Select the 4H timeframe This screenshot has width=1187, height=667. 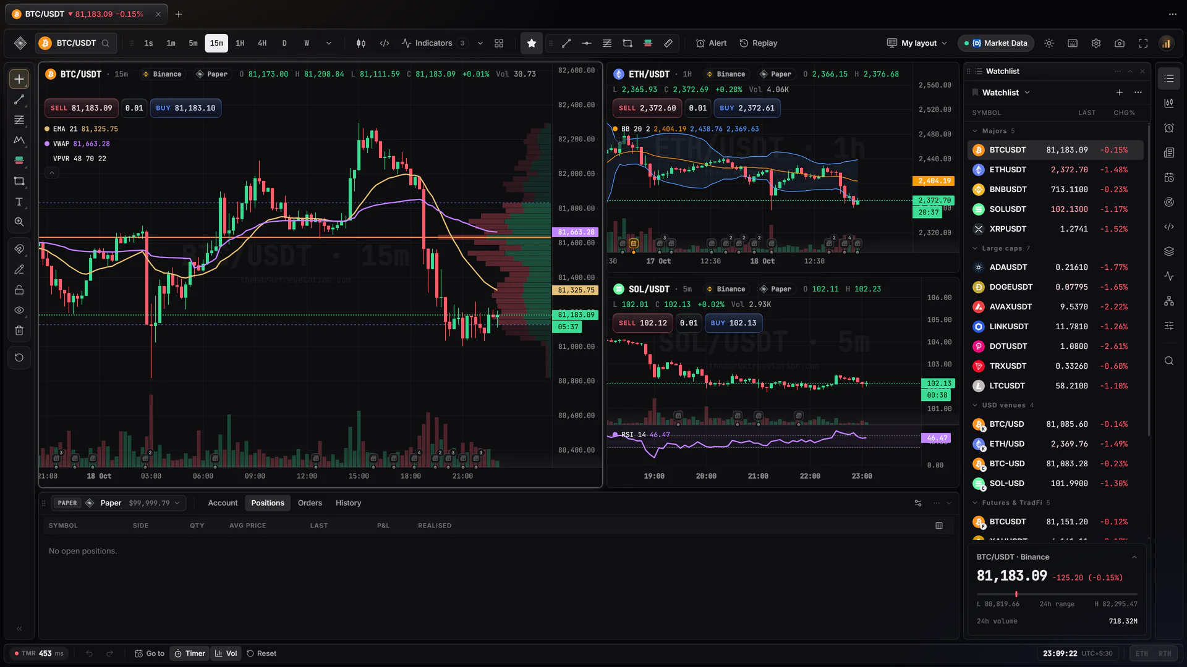[262, 43]
